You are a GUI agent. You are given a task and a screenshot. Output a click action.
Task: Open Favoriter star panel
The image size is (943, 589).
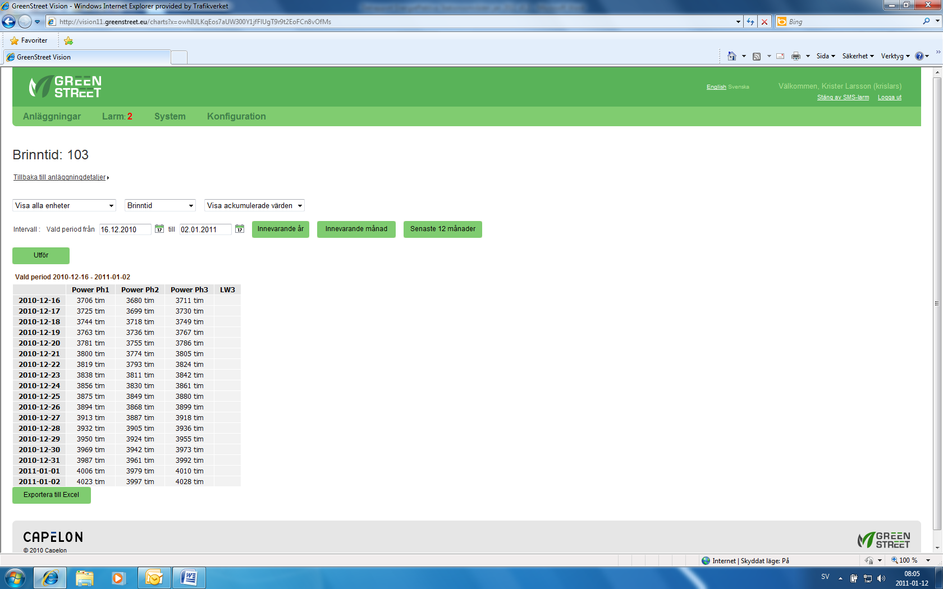point(29,40)
